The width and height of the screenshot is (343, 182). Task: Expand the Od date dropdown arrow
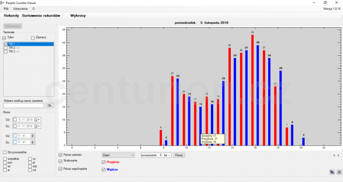[39, 120]
